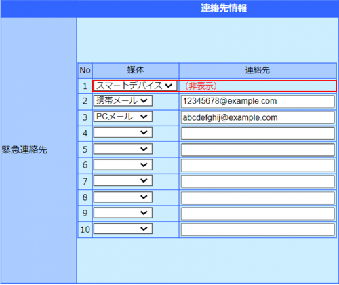Image resolution: width=339 pixels, height=285 pixels.
Task: Focus the empty contact field in row 10
Action: [x=258, y=230]
